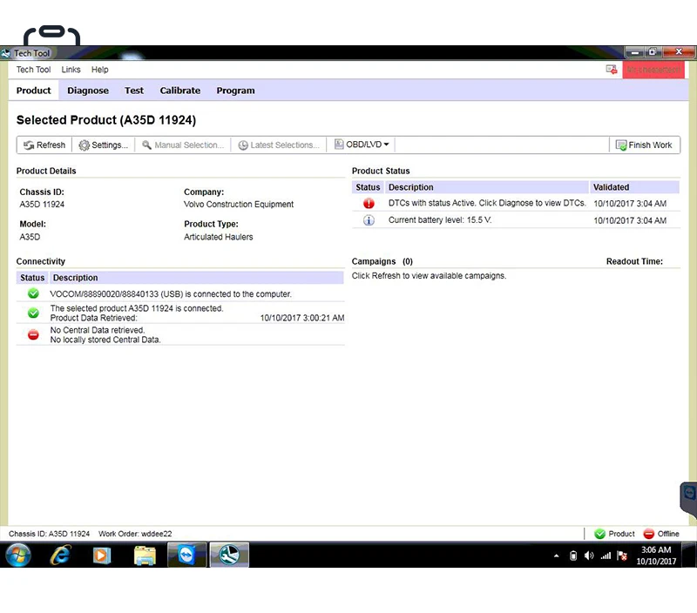The height and width of the screenshot is (613, 697).
Task: Click the Click Refresh to view campaigns text
Action: tap(429, 275)
